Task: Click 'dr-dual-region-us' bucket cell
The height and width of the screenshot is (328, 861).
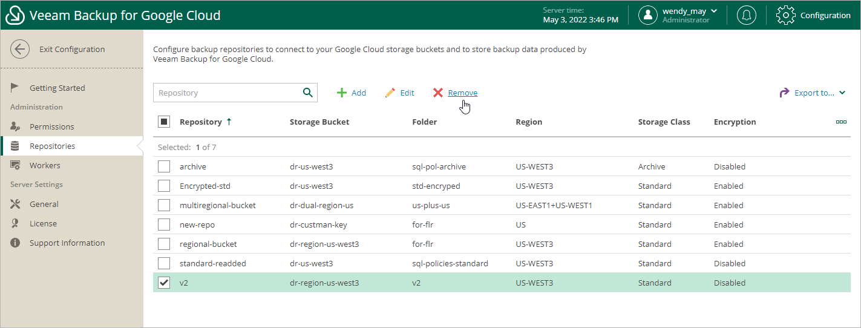Action: [321, 205]
